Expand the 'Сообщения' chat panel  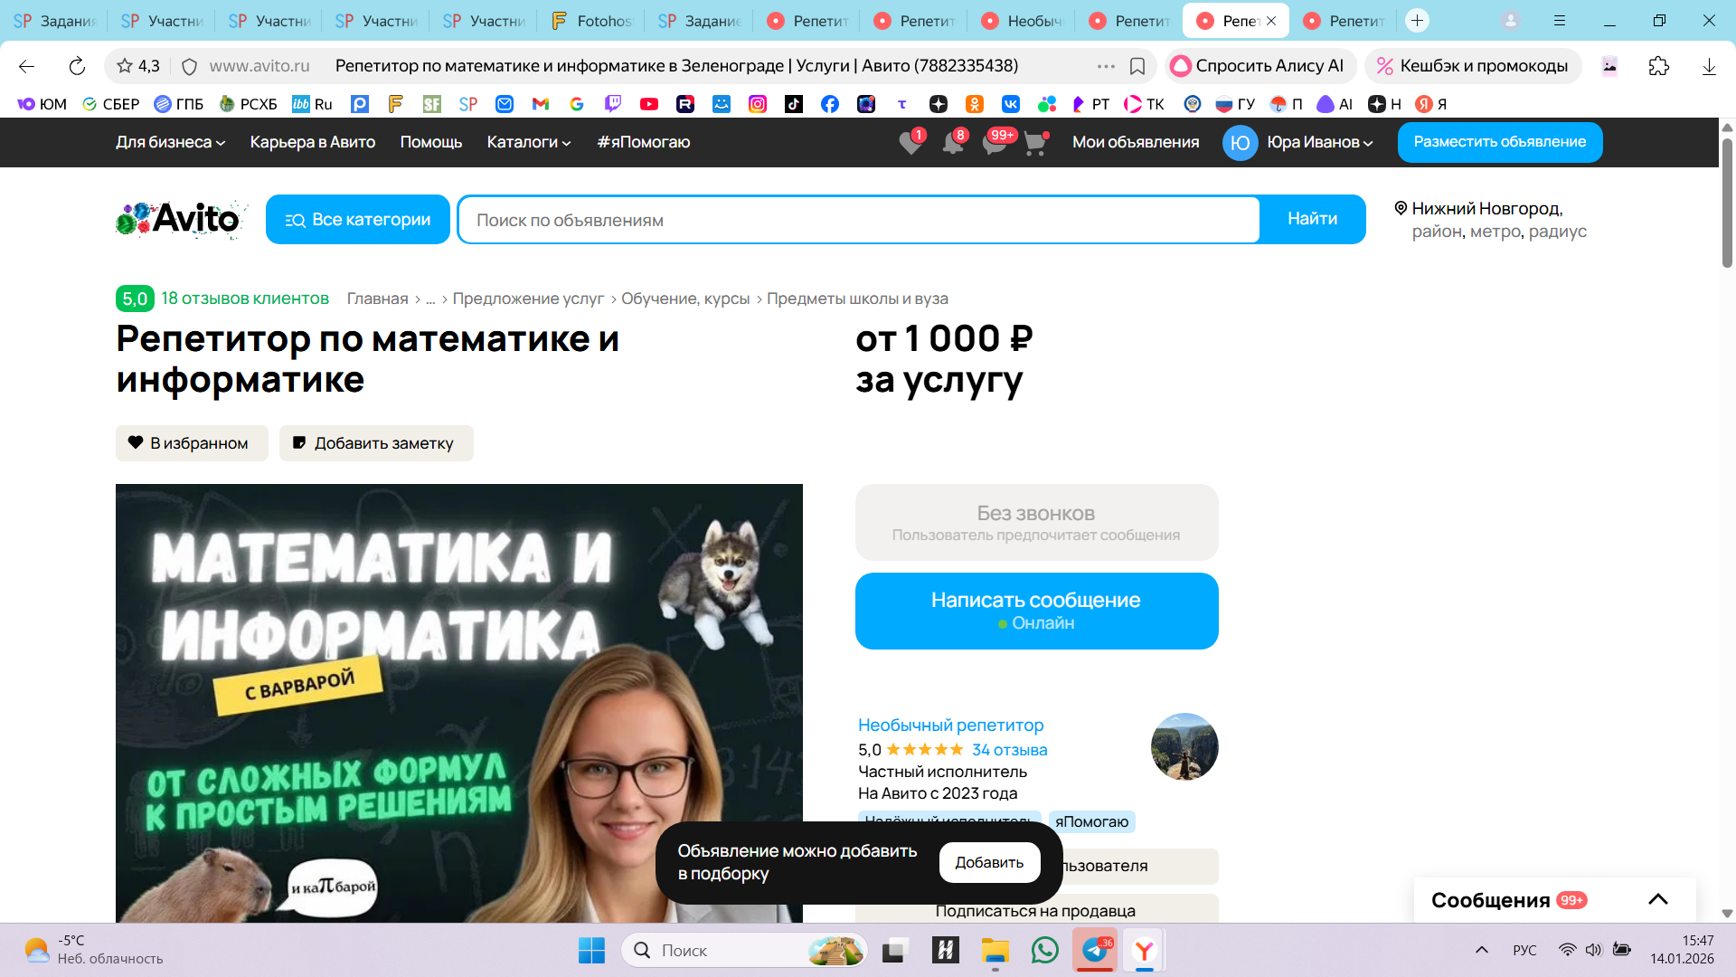1657,899
